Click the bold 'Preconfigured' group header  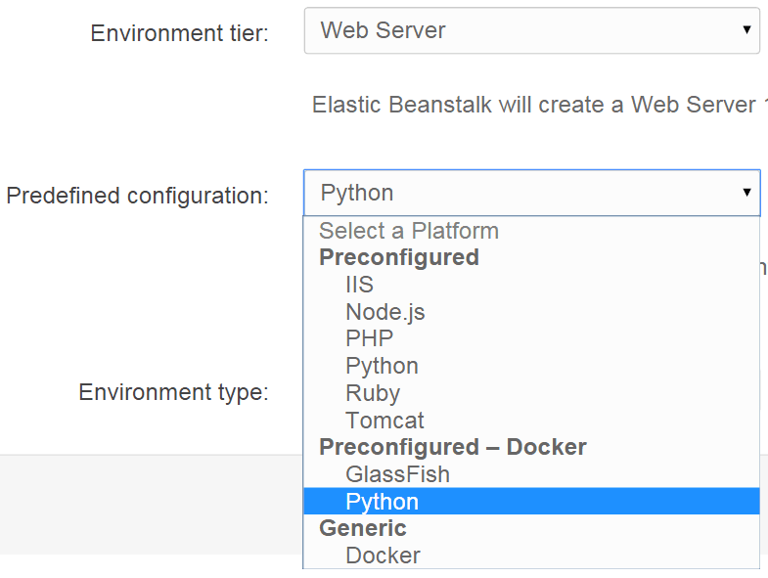coord(399,257)
